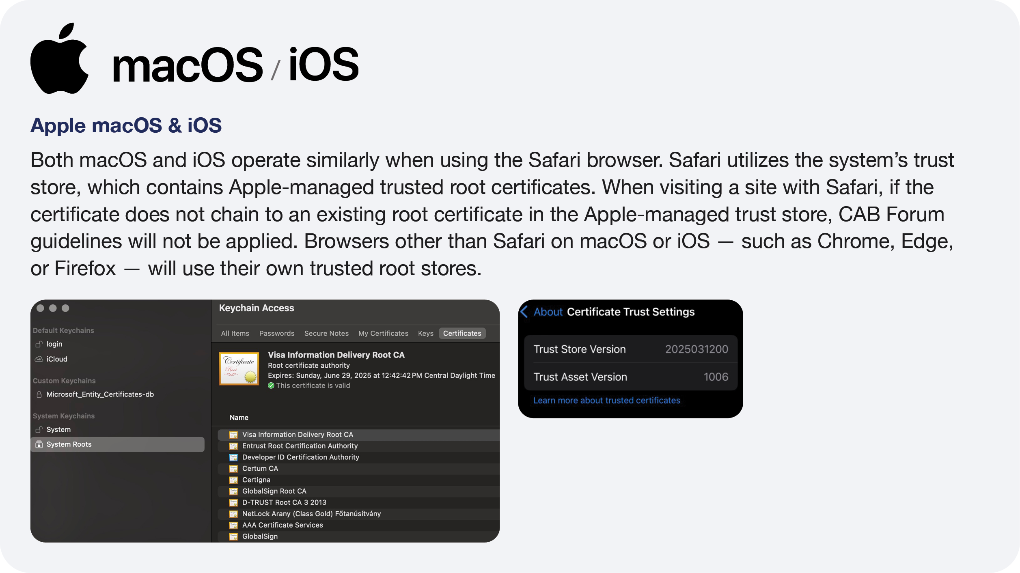The width and height of the screenshot is (1020, 573).
Task: Click the Apple macOS & iOS heading
Action: [x=126, y=125]
